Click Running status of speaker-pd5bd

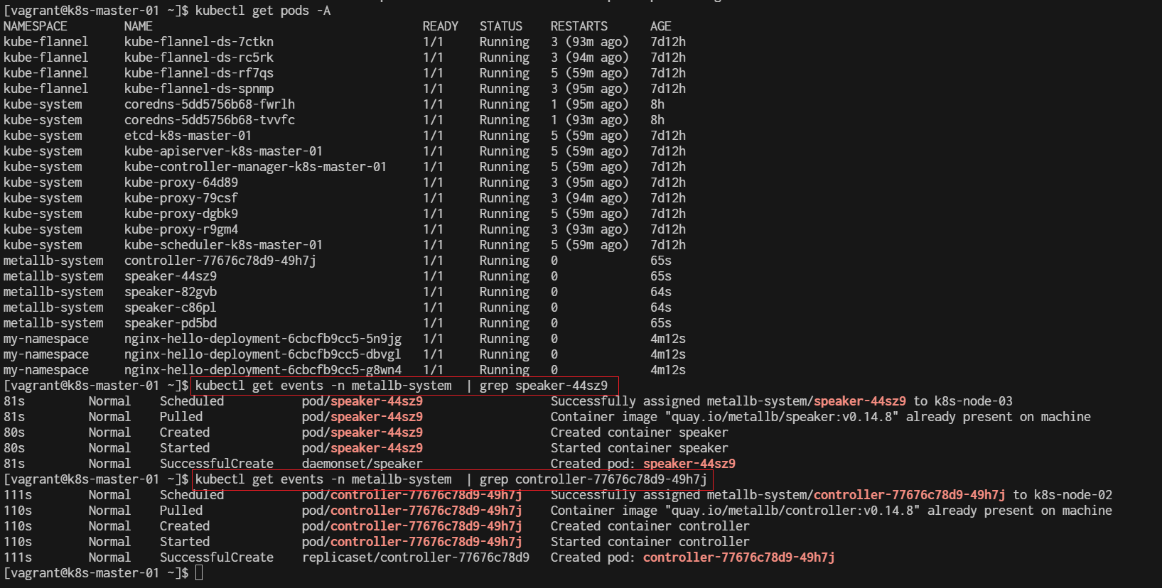tap(505, 323)
